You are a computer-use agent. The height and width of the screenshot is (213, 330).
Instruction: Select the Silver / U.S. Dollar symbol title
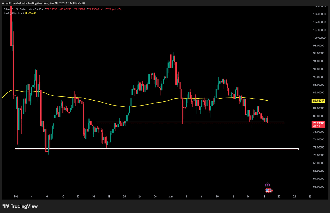coord(15,9)
